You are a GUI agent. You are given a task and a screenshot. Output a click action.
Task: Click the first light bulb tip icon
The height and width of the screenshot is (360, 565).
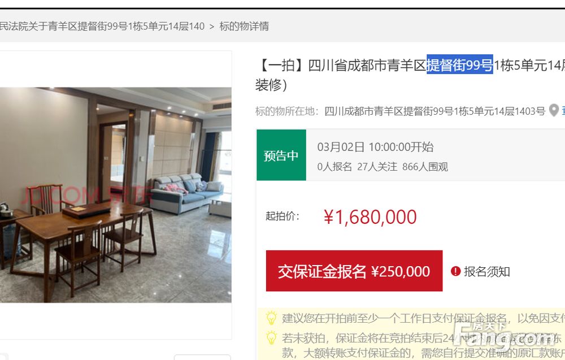(271, 318)
